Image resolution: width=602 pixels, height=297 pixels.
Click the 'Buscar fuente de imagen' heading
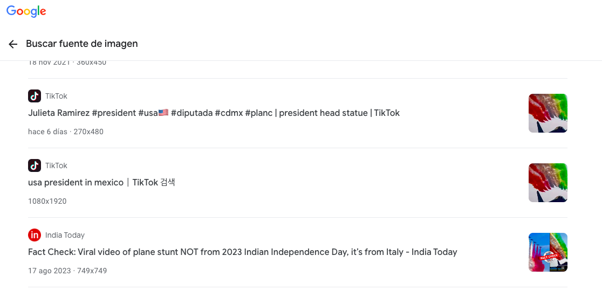(x=82, y=44)
